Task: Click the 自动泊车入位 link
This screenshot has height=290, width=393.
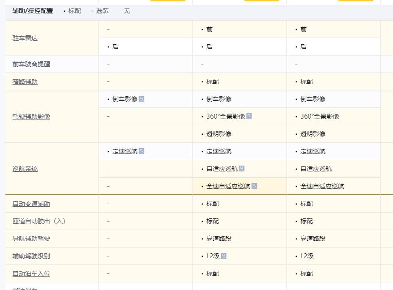Action: coord(31,273)
